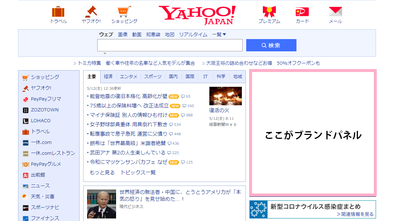Select the 地図 search type
Viewport: 393px width, 221px height.
pos(170,35)
